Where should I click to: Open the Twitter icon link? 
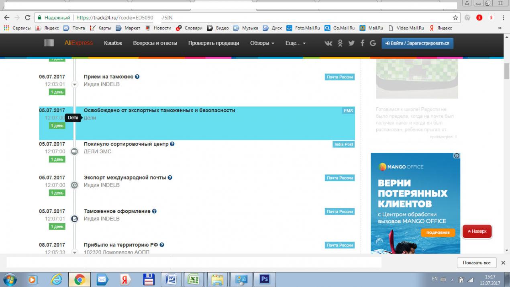point(351,43)
